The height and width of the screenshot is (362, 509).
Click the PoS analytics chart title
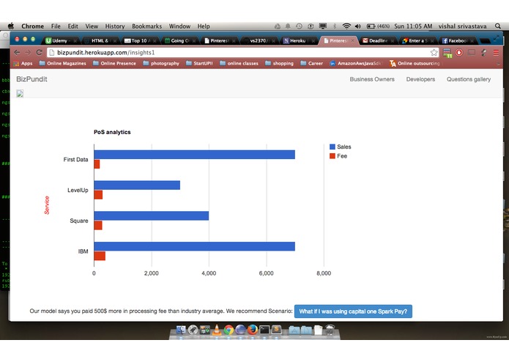(112, 132)
